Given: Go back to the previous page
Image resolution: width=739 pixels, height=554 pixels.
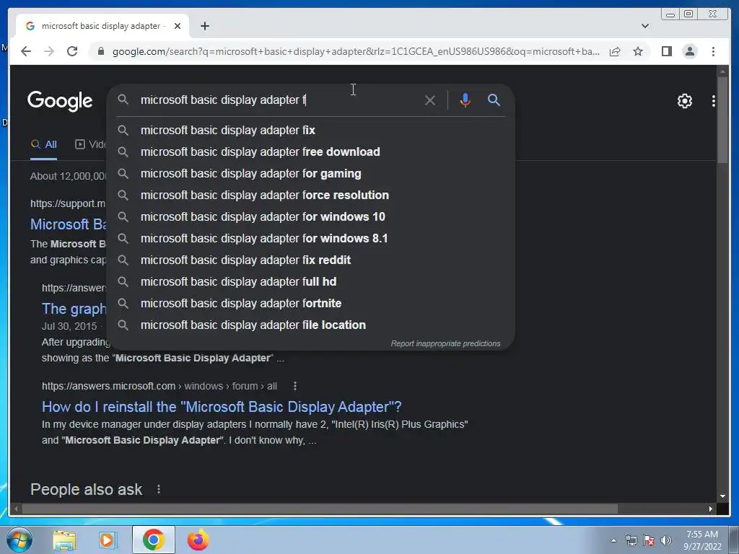Looking at the screenshot, I should click(x=26, y=51).
